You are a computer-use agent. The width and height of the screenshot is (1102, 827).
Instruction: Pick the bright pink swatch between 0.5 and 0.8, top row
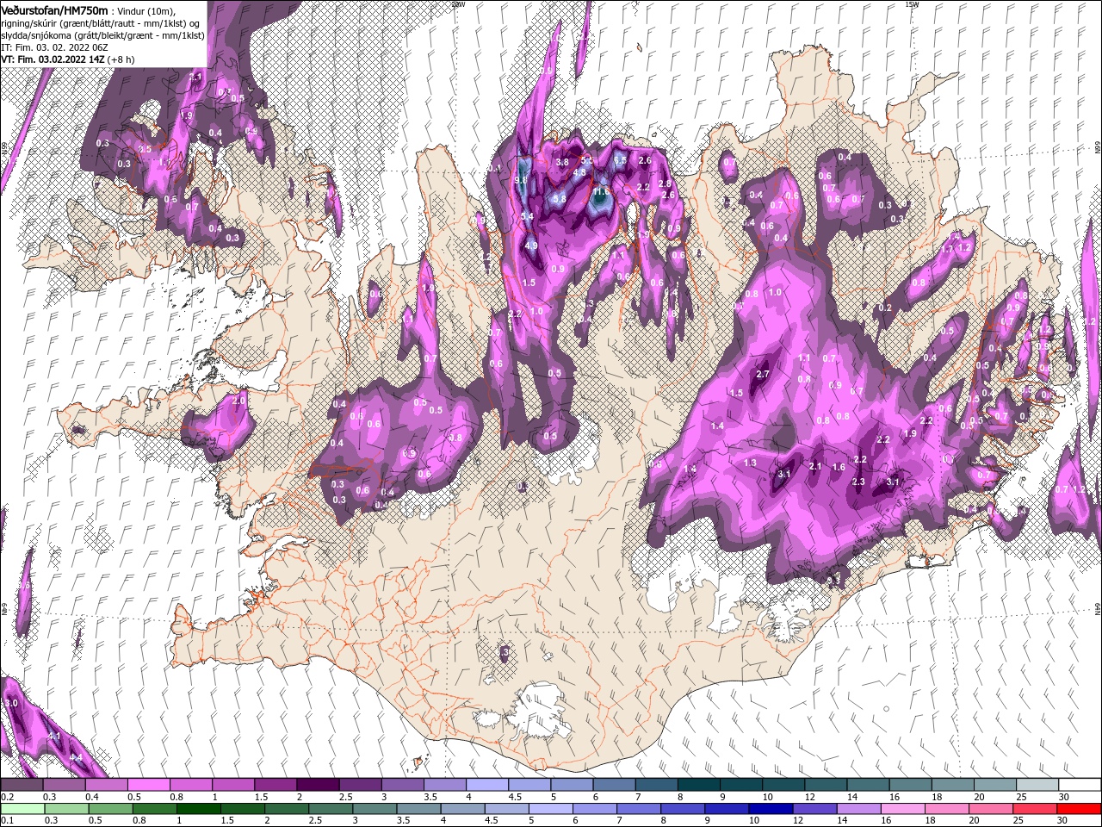[x=148, y=785]
